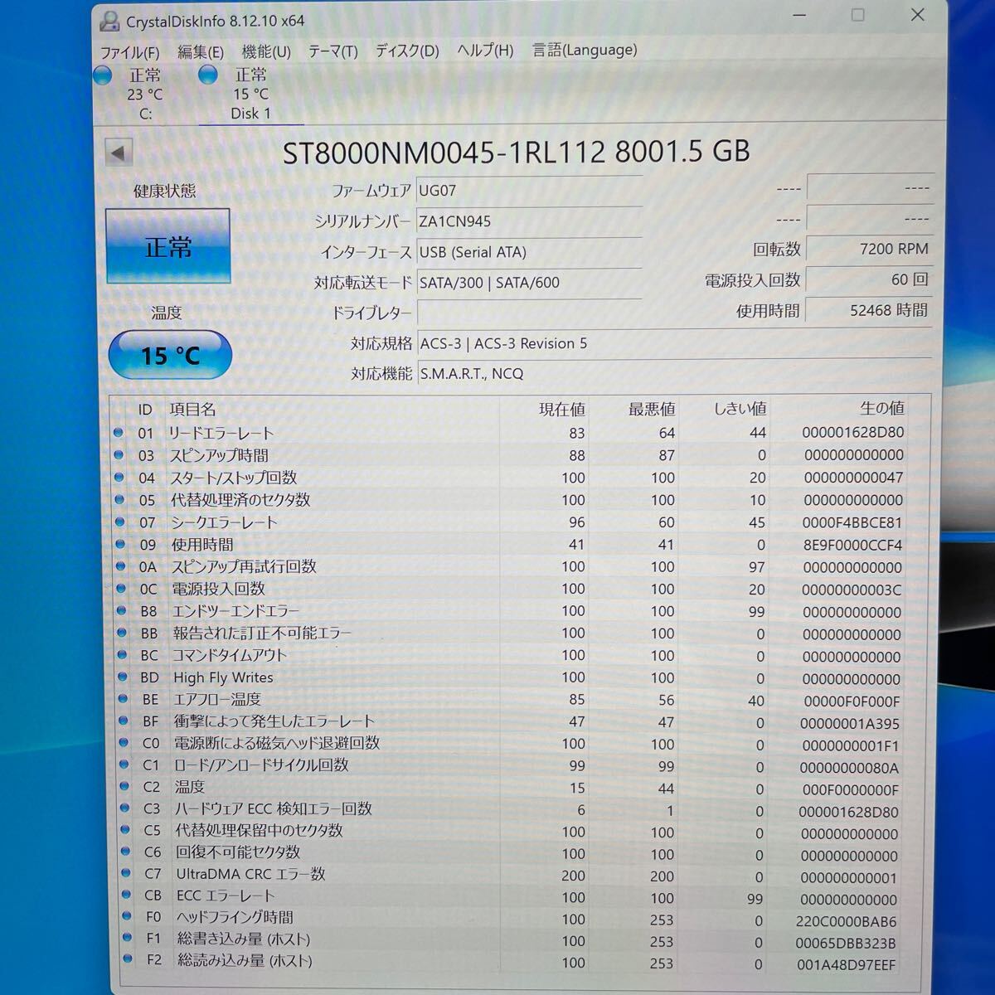Select raw value 0000F4BBCE81

point(852,522)
